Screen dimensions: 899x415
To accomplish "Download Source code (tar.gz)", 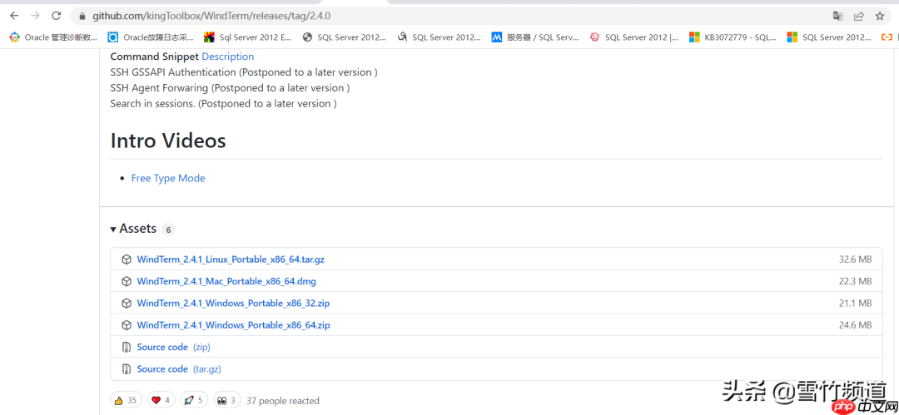I will (179, 369).
